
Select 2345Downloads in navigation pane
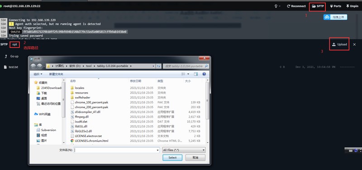click(49, 88)
